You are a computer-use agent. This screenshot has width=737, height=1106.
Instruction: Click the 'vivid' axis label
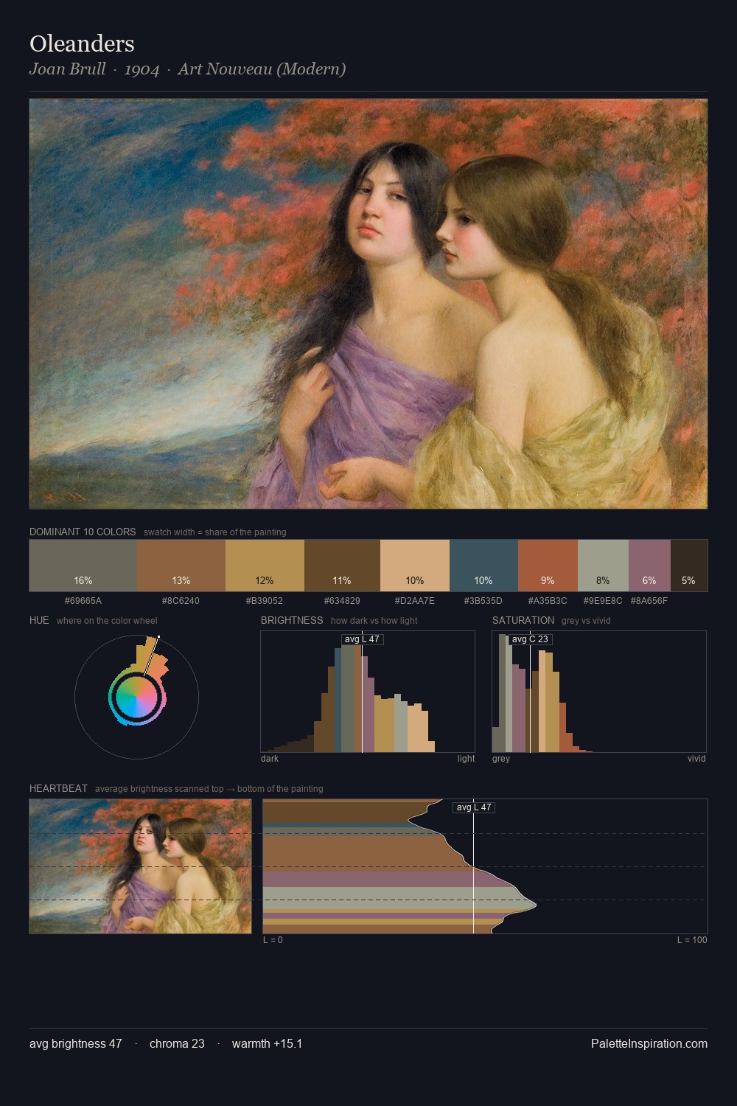pyautogui.click(x=696, y=759)
